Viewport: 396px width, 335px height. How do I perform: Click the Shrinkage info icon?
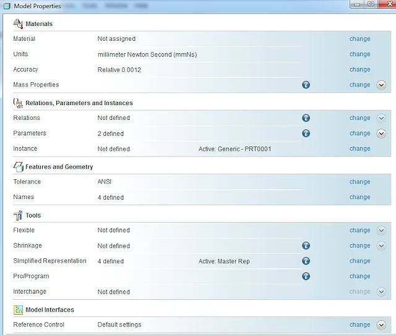[306, 246]
